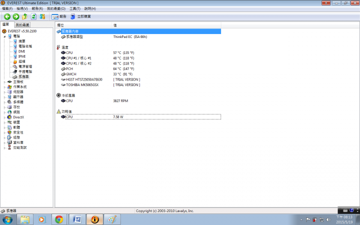Viewport: 360px width, 225px height.
Task: Select the highlighted 感應器內容 sensor properties row
Action: click(x=138, y=31)
